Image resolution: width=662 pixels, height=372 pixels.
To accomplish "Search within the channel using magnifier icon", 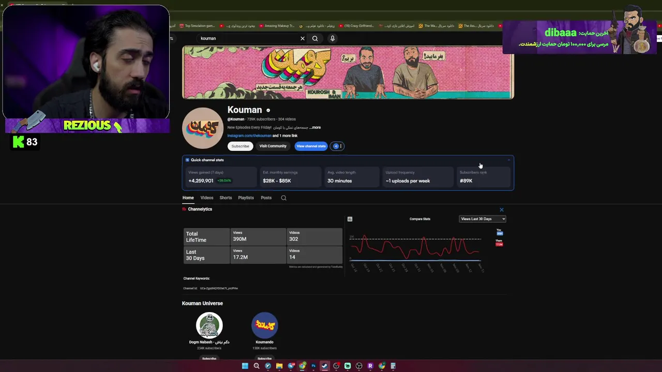I will pyautogui.click(x=283, y=198).
